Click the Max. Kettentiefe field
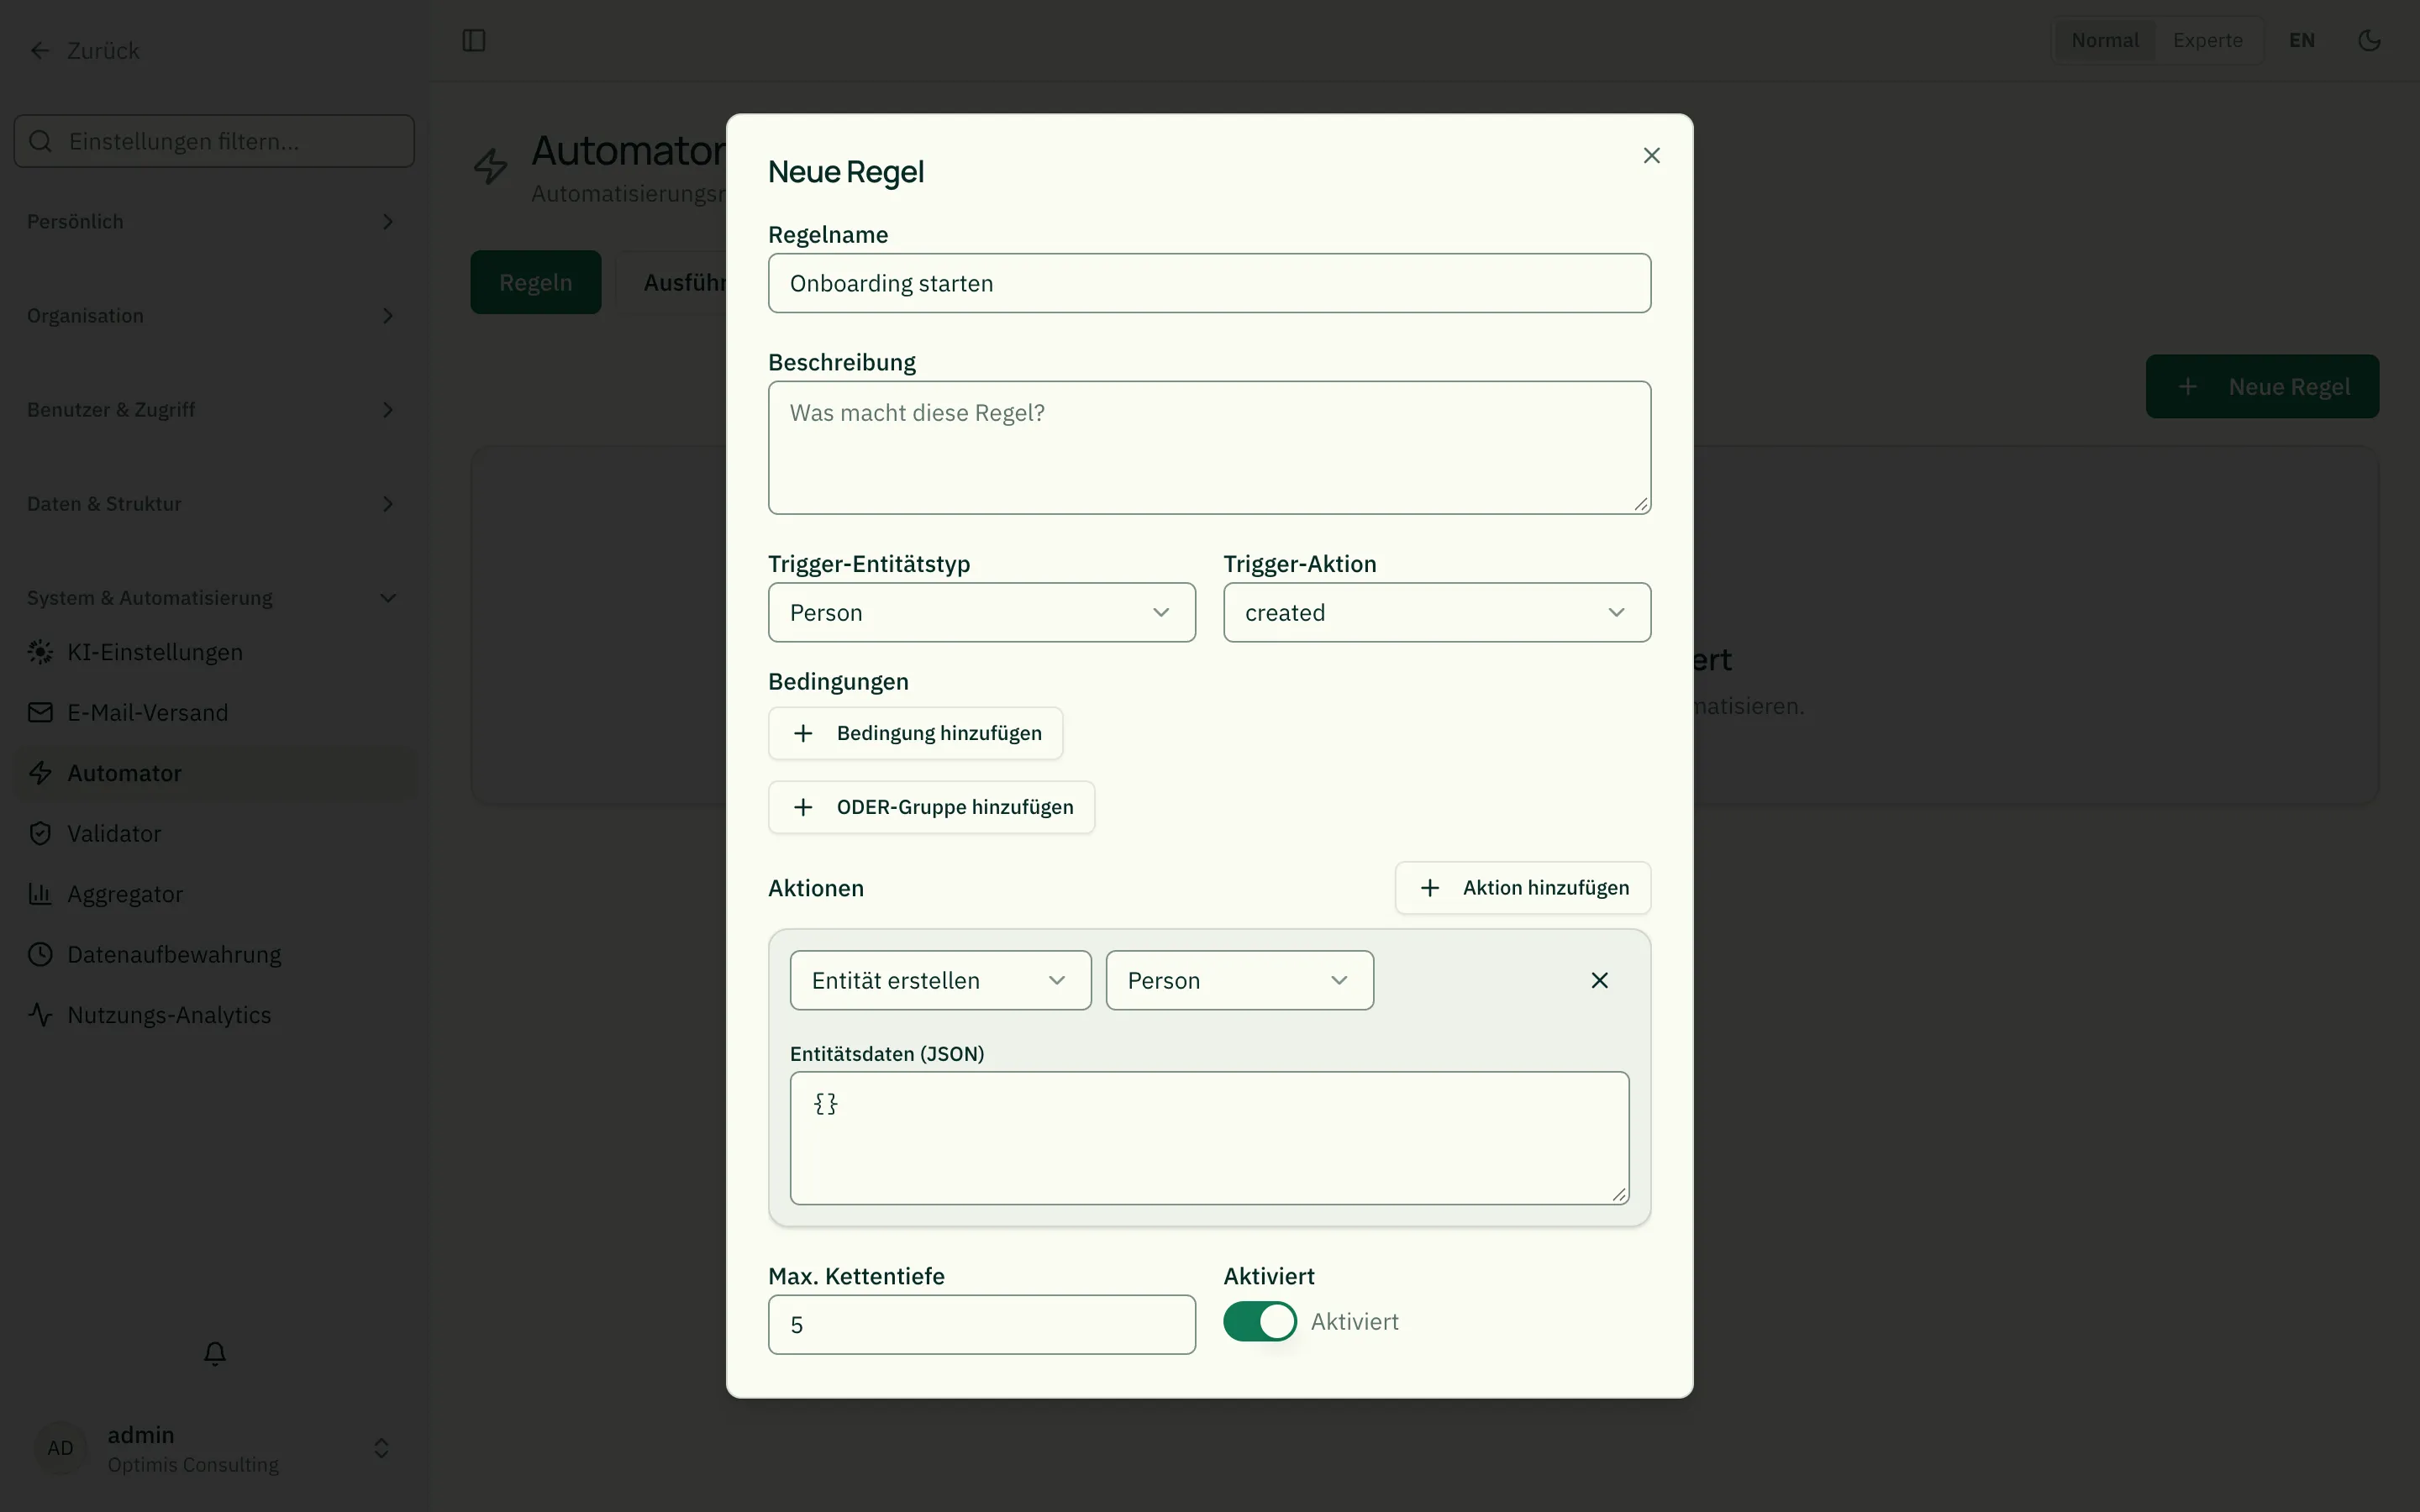The height and width of the screenshot is (1512, 2420). point(982,1325)
